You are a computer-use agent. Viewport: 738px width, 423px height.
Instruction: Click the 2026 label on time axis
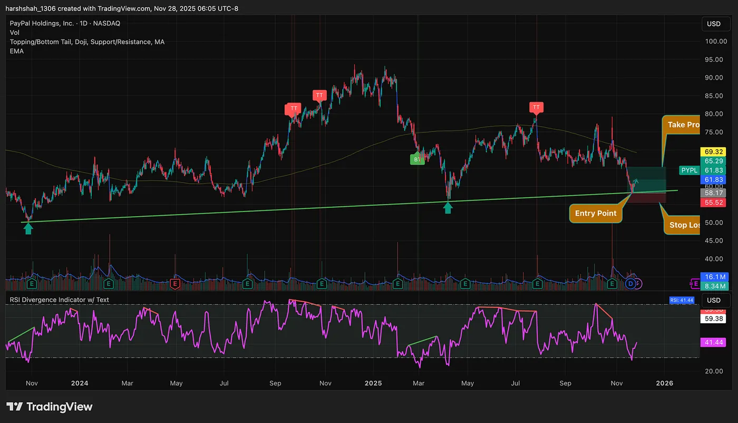pyautogui.click(x=665, y=383)
